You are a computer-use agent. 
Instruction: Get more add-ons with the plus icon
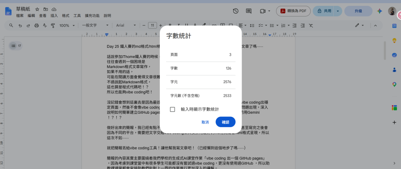click(x=394, y=122)
